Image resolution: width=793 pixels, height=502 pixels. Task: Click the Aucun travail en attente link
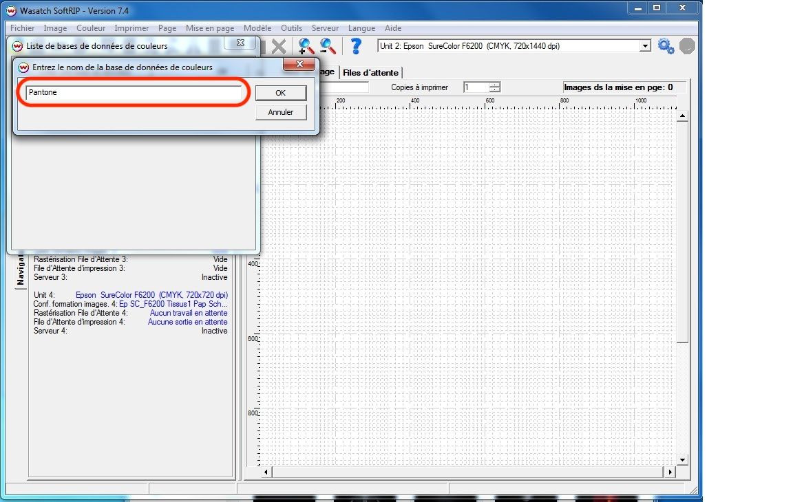[x=189, y=313]
